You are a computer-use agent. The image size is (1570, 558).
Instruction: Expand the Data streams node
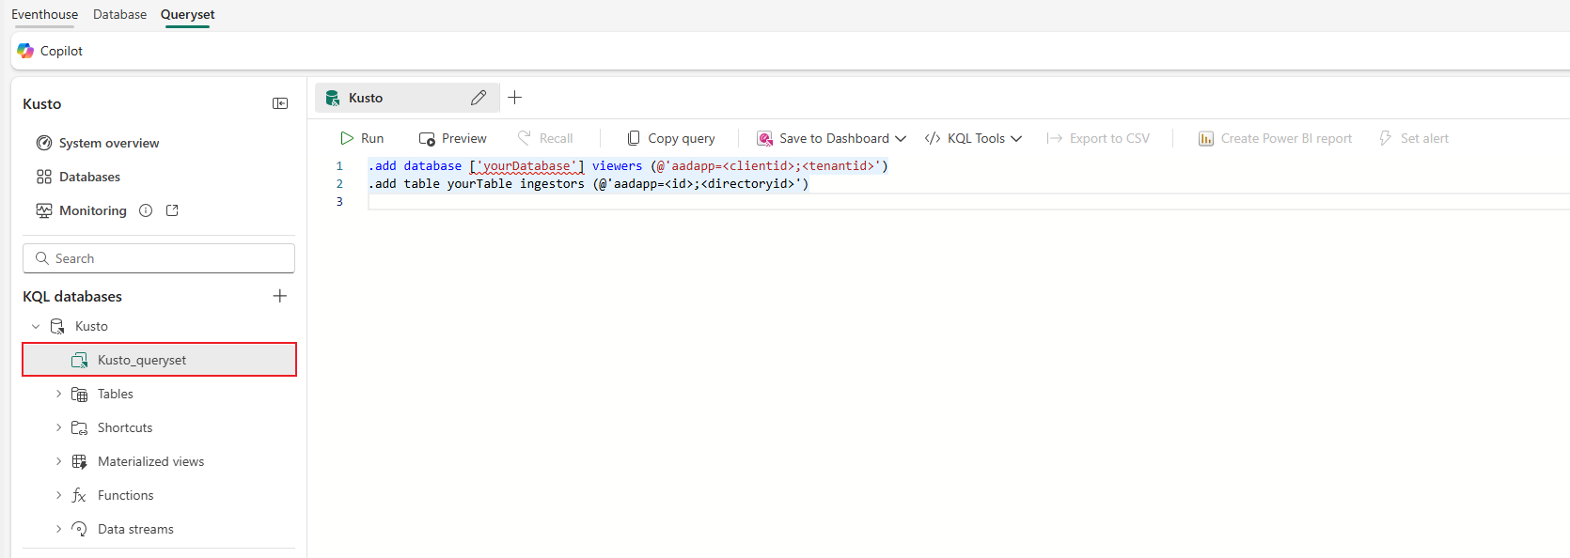[58, 529]
